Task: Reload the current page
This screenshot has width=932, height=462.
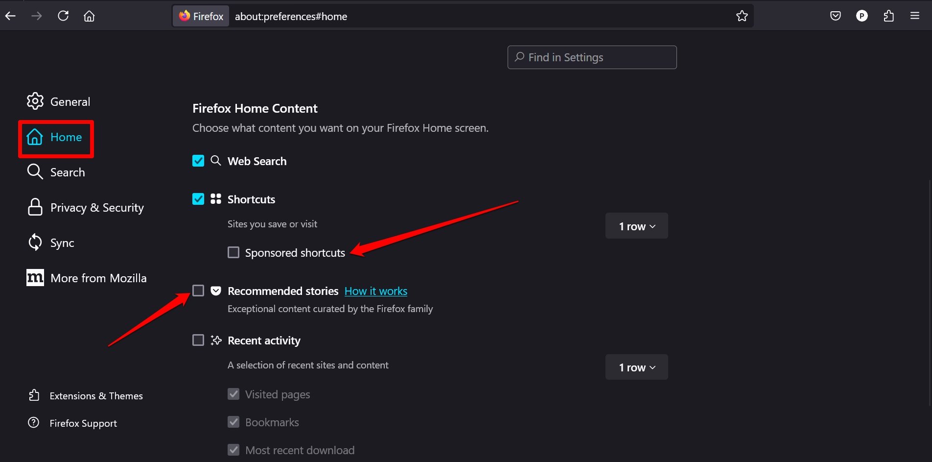Action: pyautogui.click(x=63, y=16)
